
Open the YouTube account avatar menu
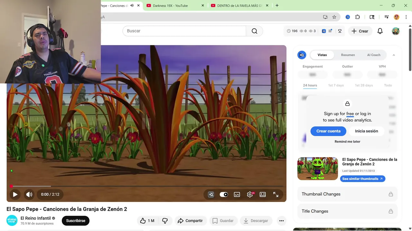[396, 31]
